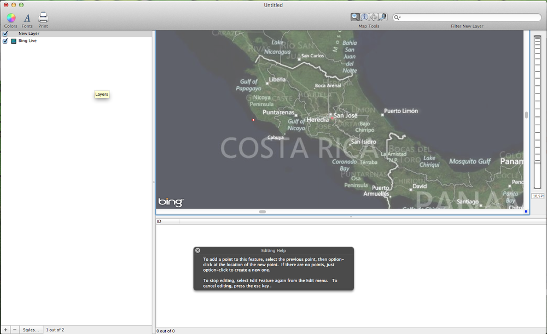The width and height of the screenshot is (547, 334).
Task: Uncheck the New Layer visibility checkbox
Action: pyautogui.click(x=5, y=34)
